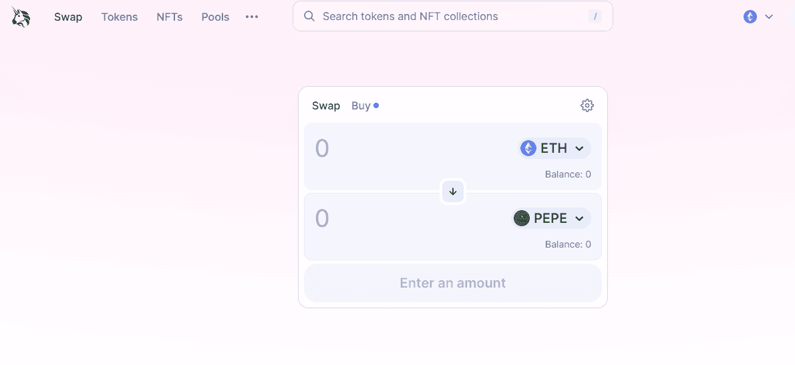Click the magnifier icon in search bar

pos(309,16)
